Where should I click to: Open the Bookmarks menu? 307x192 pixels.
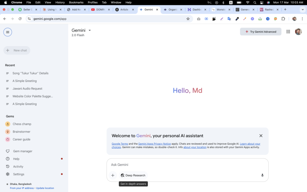(x=76, y=2)
